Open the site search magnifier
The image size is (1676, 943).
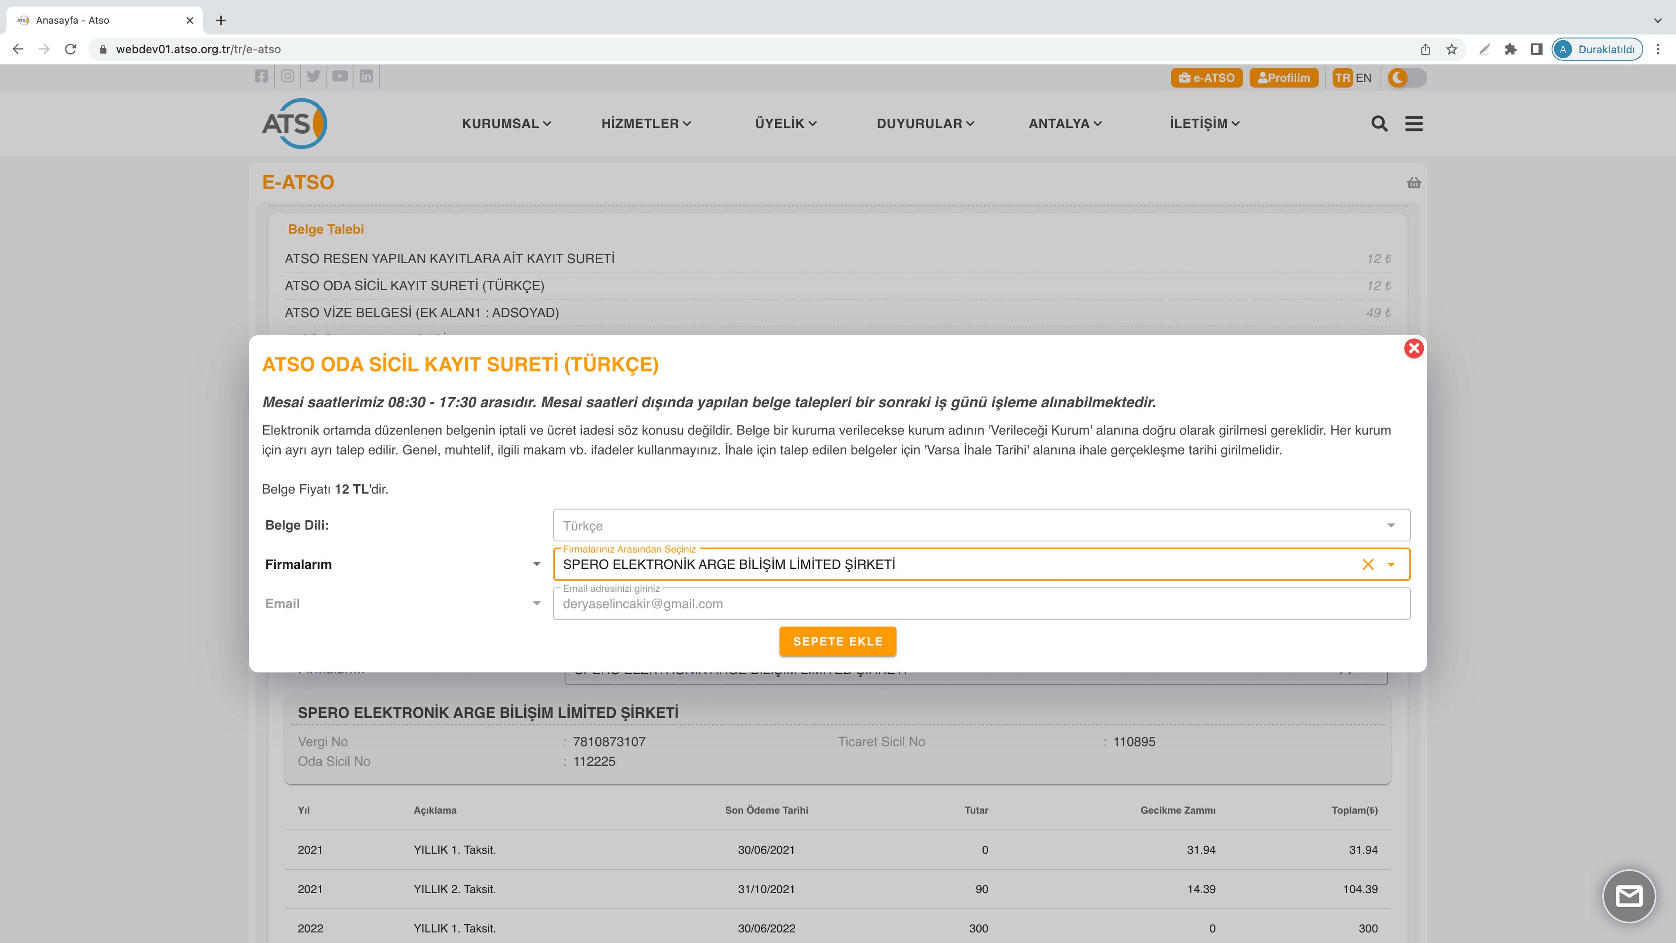1379,124
